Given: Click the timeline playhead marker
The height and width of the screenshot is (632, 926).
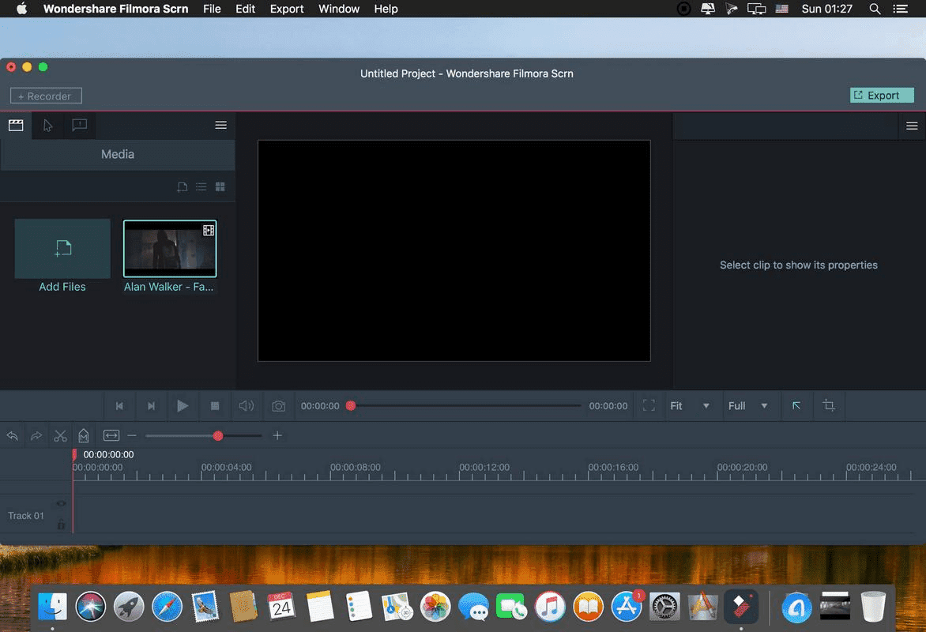Looking at the screenshot, I should click(74, 454).
